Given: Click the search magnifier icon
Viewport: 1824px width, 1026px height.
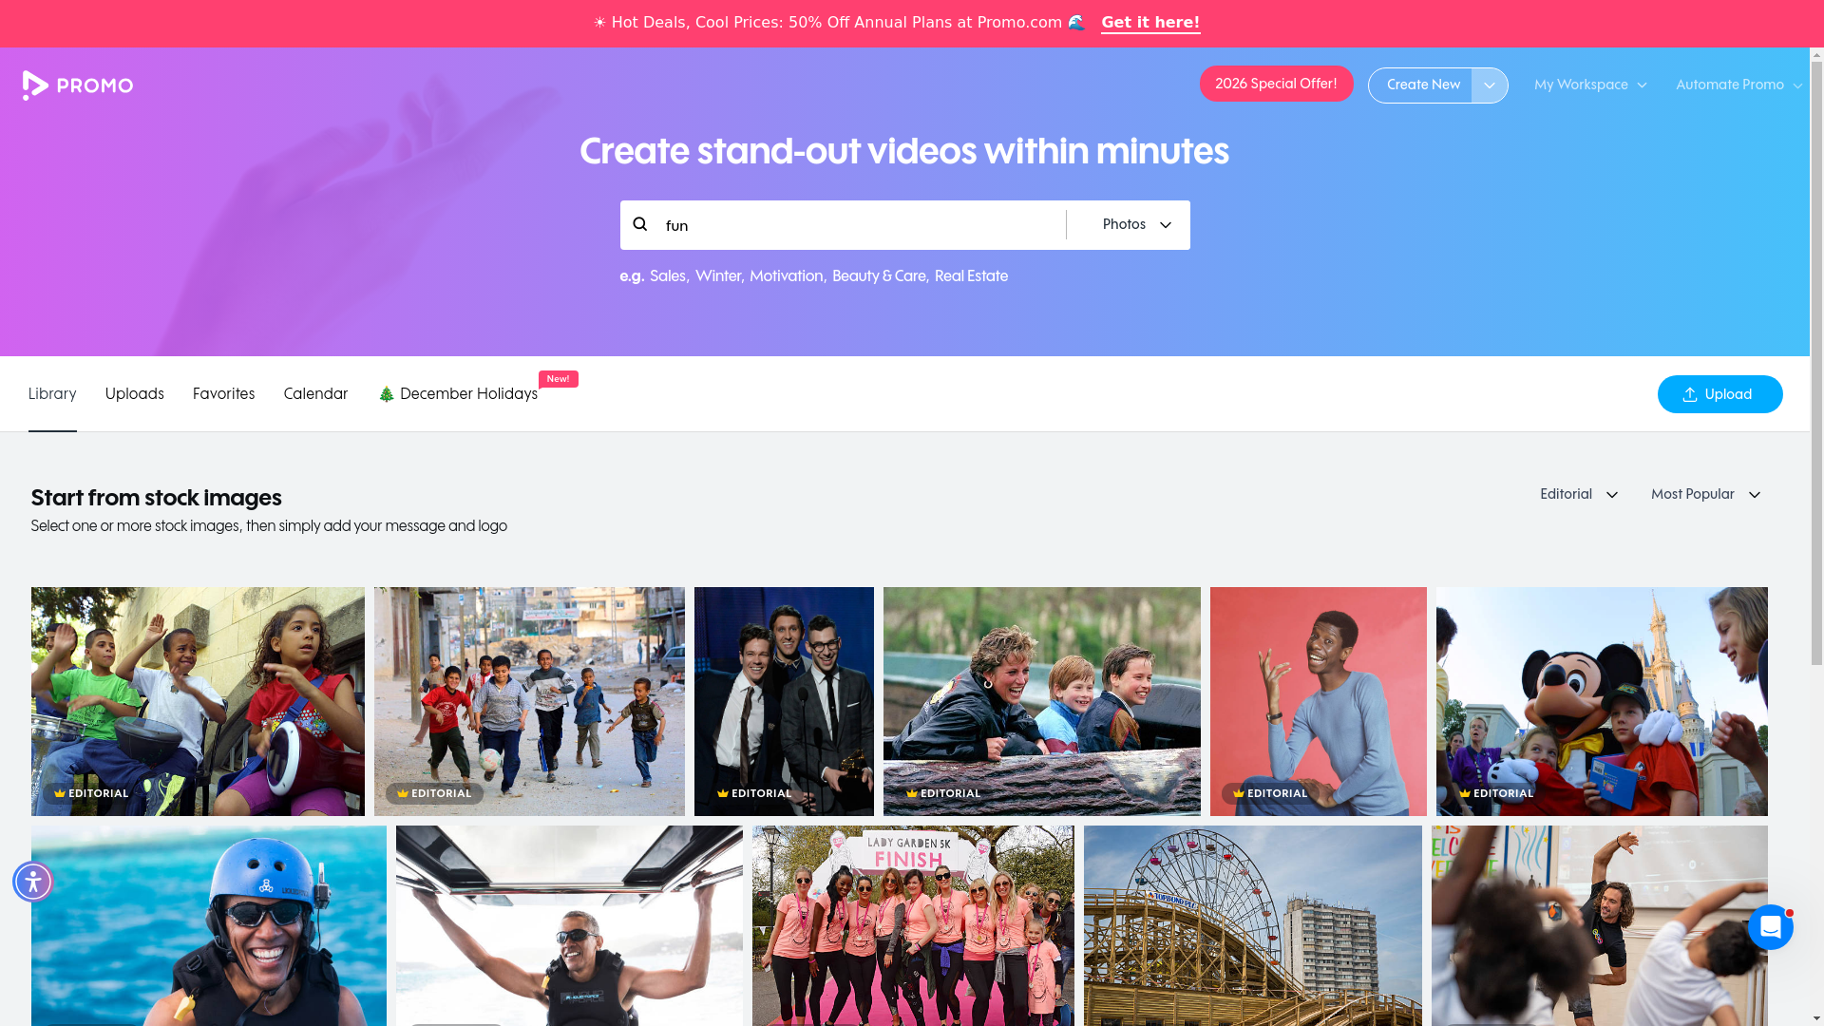Looking at the screenshot, I should point(640,224).
